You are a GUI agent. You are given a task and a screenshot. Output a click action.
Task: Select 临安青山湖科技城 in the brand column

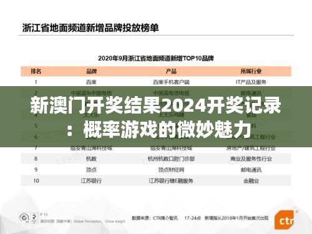(x=91, y=149)
